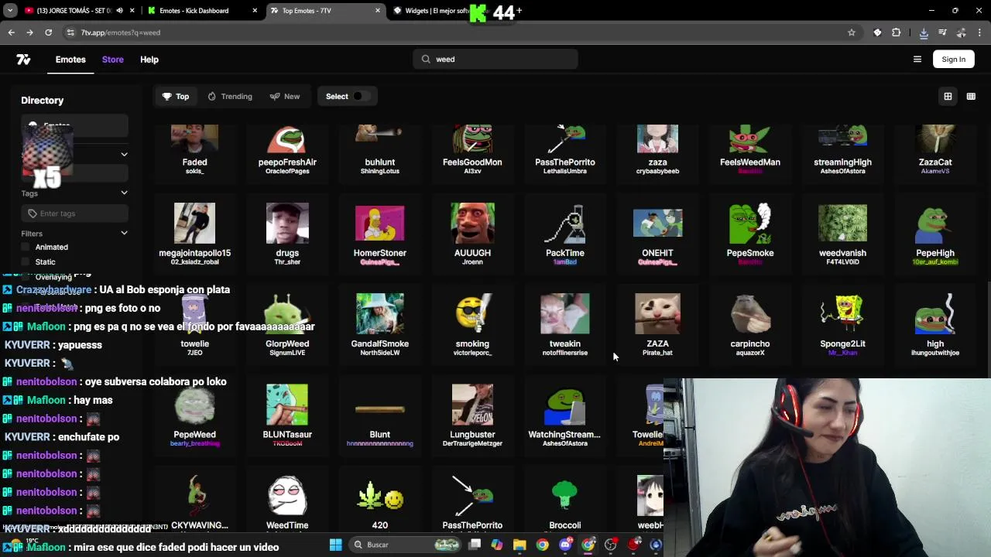Viewport: 991px width, 557px height.
Task: Reload the page with the refresh icon
Action: coord(48,32)
